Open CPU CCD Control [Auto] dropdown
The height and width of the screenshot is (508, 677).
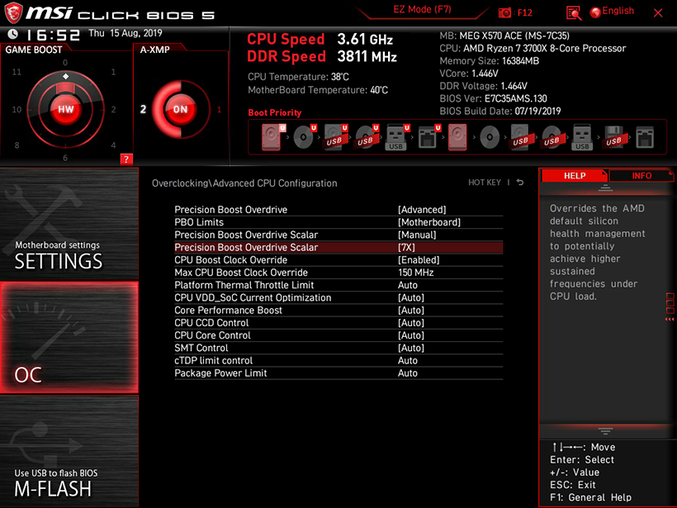pos(411,323)
